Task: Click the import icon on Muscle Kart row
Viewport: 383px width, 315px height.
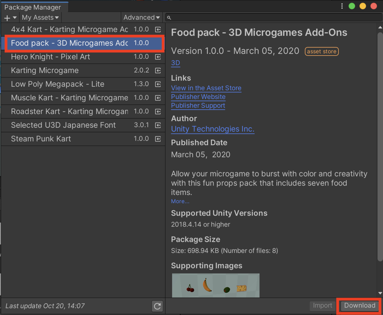Action: [158, 98]
